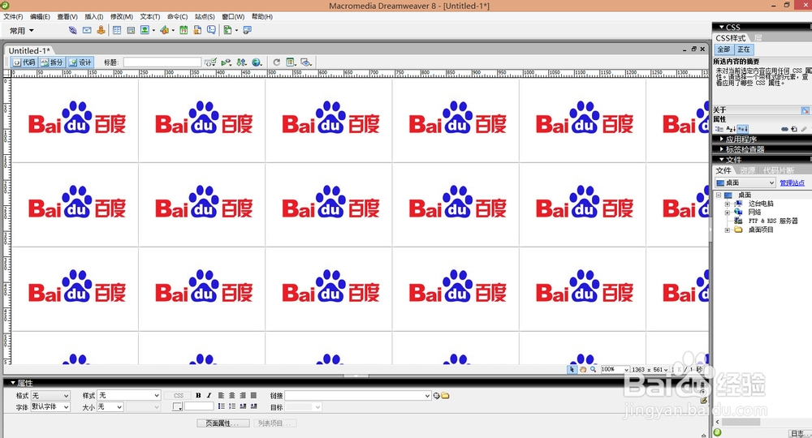Screen dimensions: 812x438
Task: Click the Comment insert icon
Action: [x=211, y=31]
